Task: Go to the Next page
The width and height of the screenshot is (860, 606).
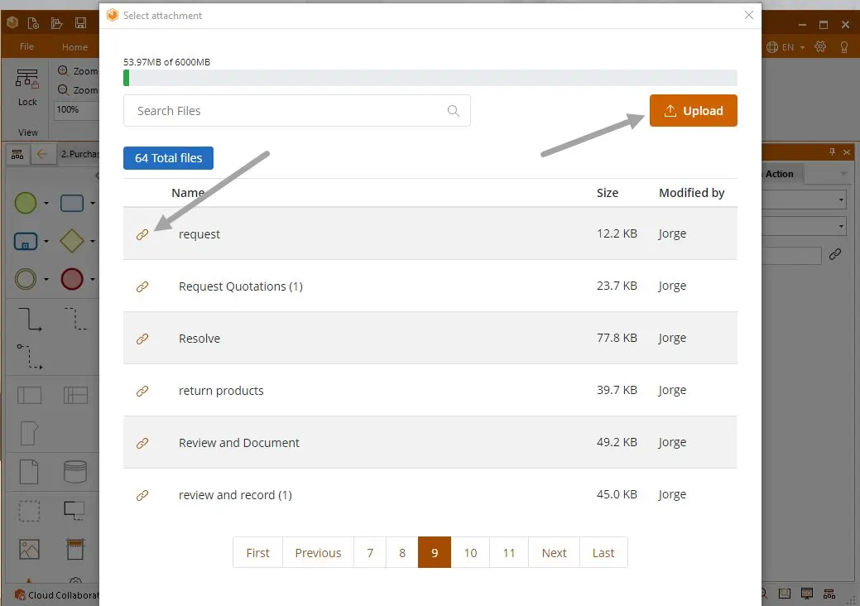Action: [554, 552]
